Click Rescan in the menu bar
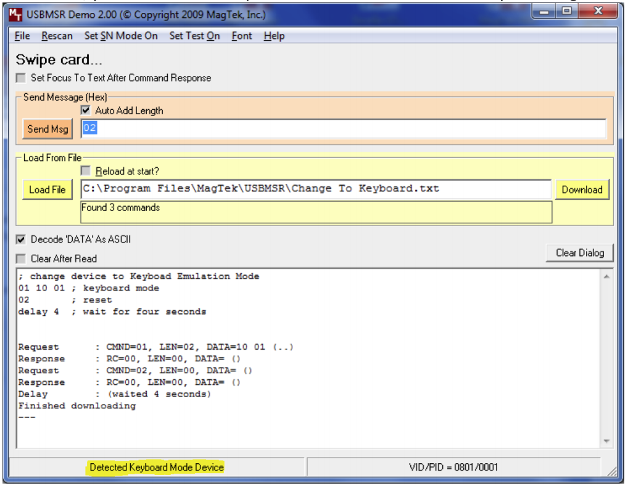 pyautogui.click(x=57, y=36)
